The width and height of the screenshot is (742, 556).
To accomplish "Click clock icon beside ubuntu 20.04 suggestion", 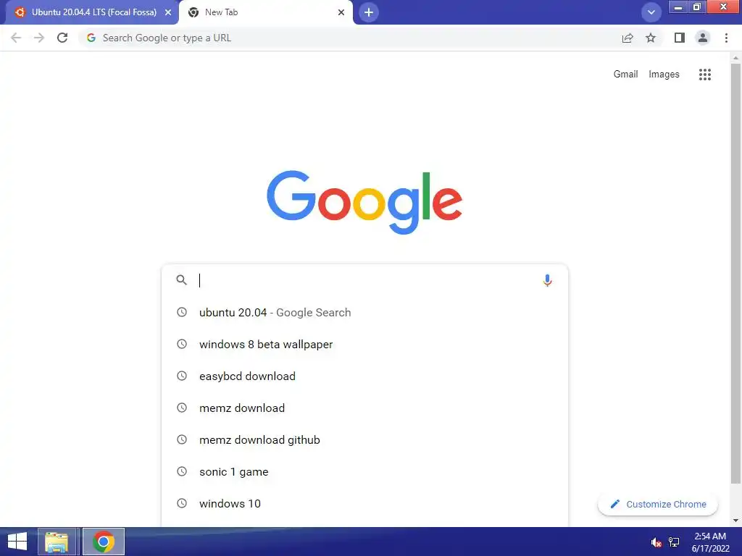I will pos(182,312).
